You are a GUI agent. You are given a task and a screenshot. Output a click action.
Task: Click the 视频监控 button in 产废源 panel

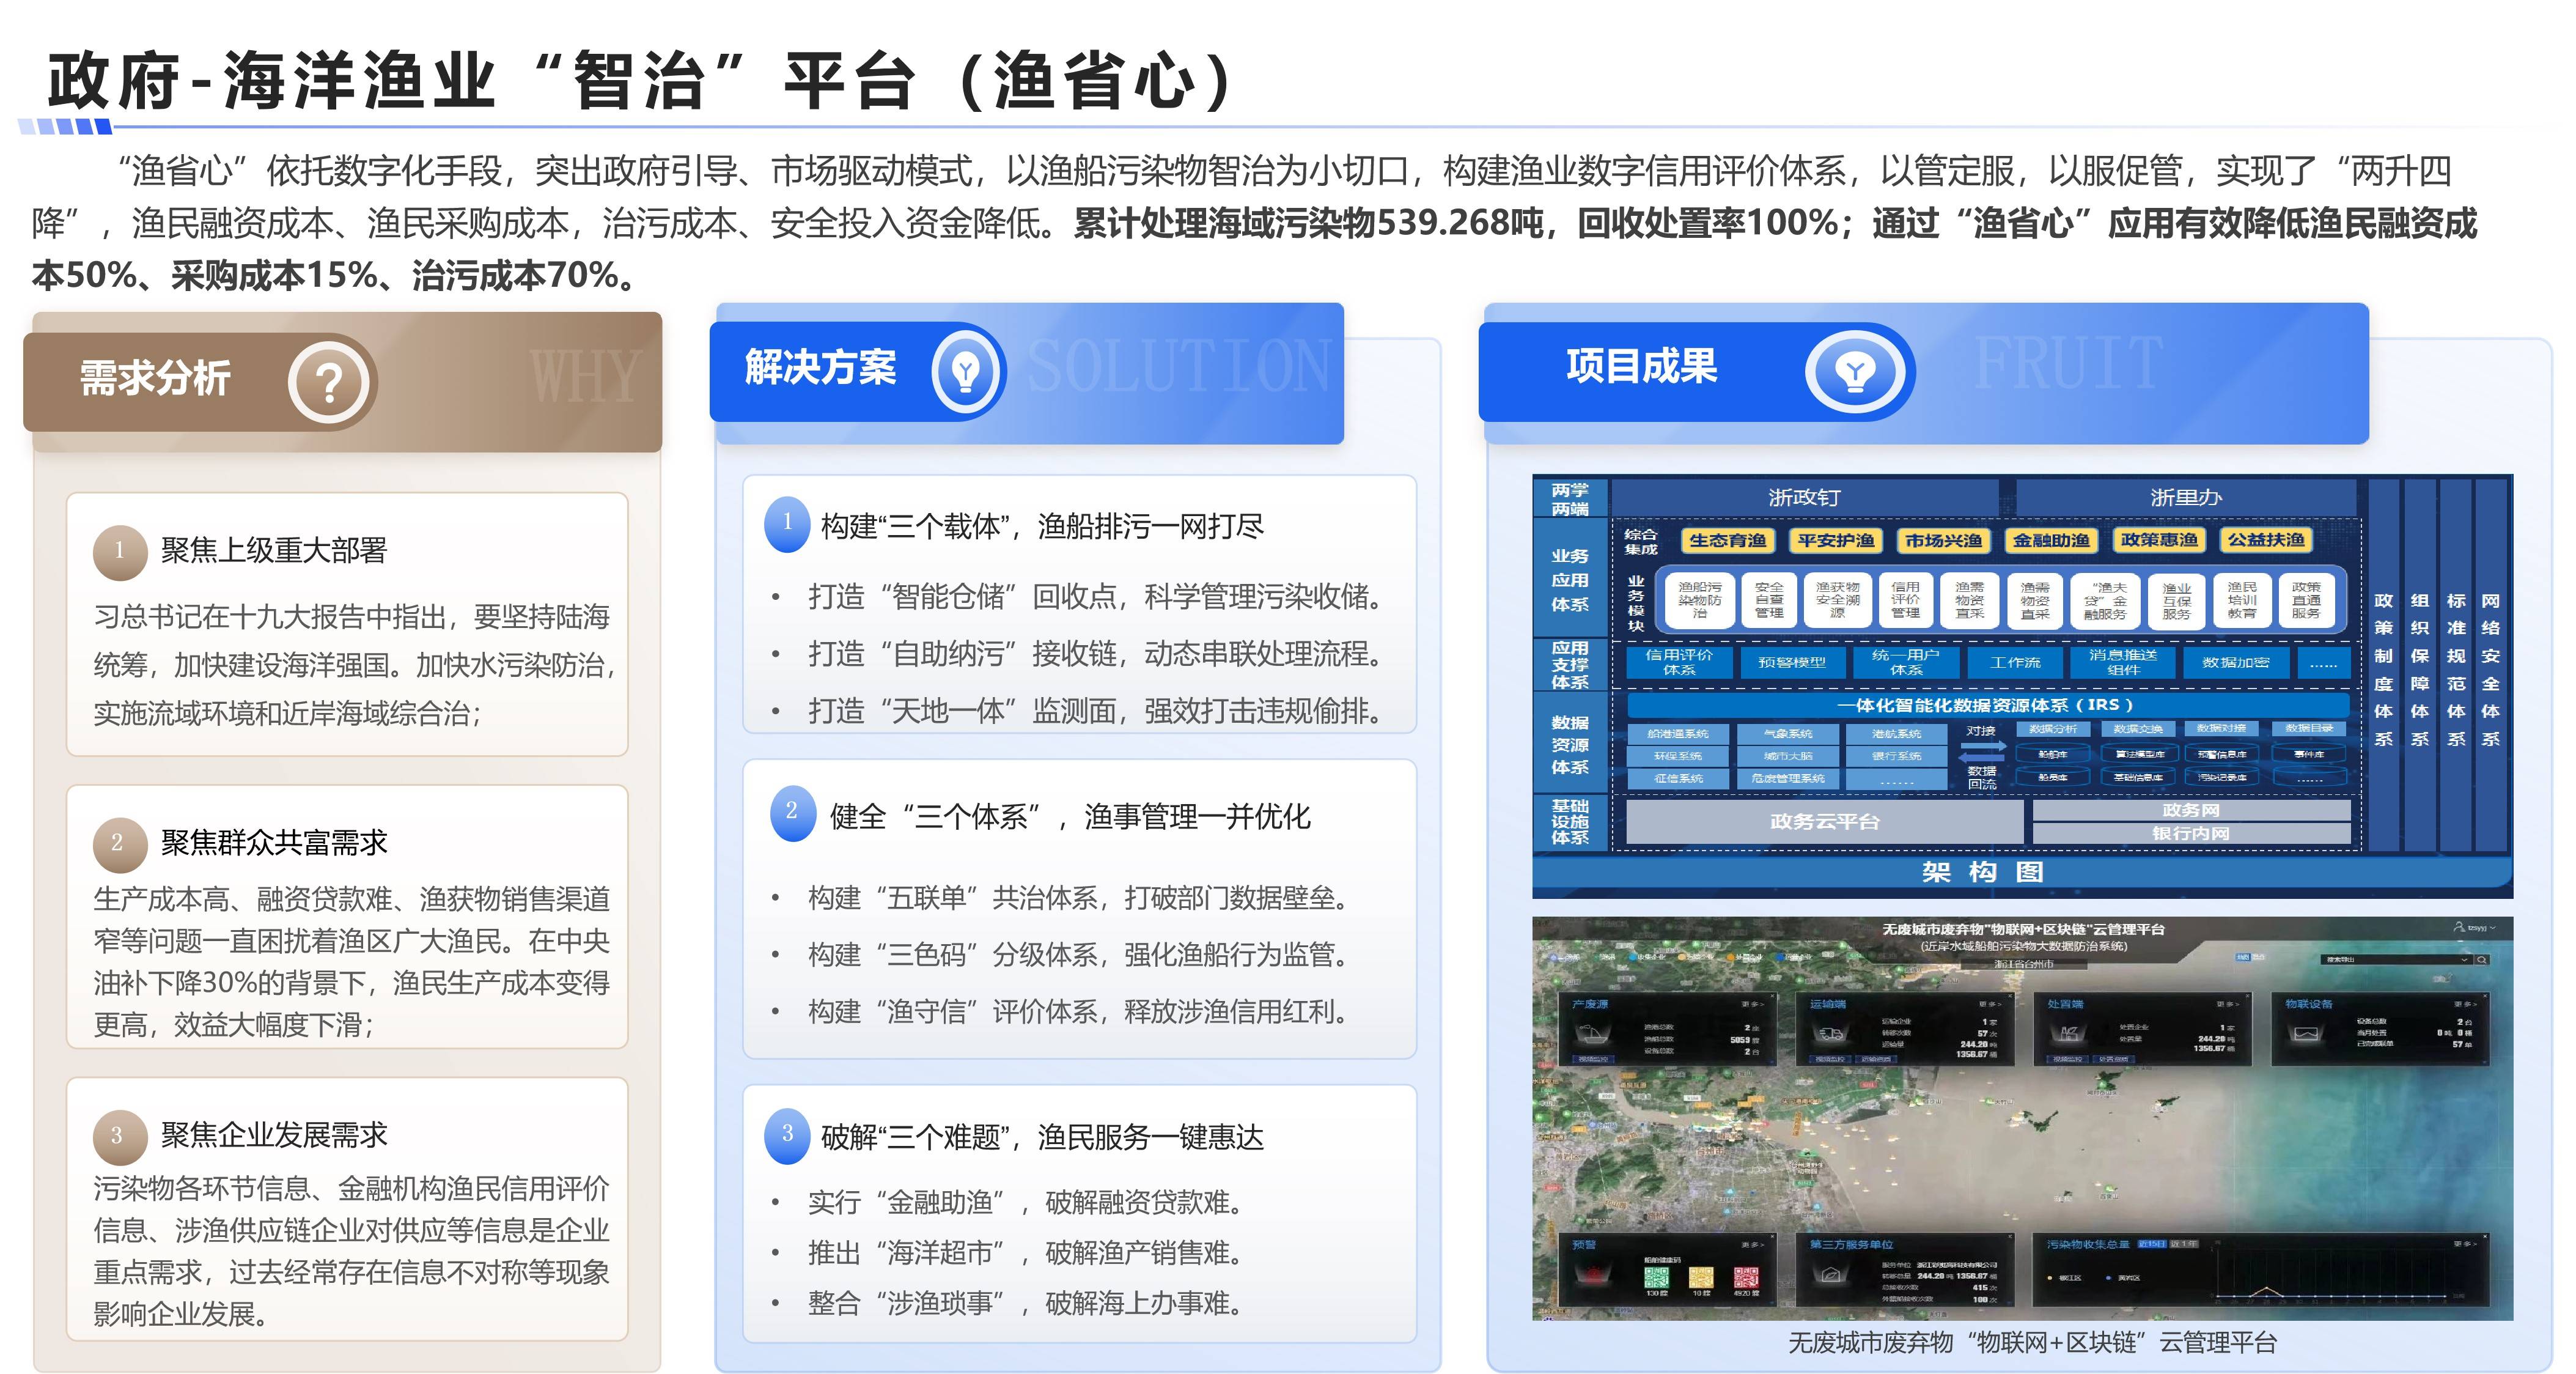click(x=1593, y=1059)
